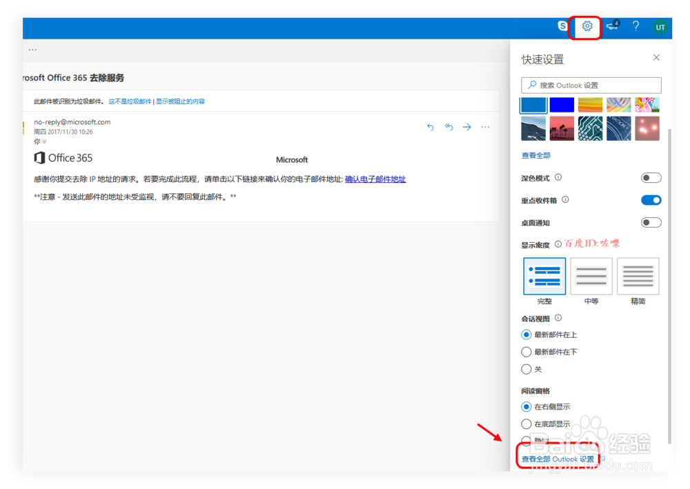This screenshot has height=489, width=690.
Task: Open 查看全部 Outlook 设置 link
Action: (x=558, y=459)
